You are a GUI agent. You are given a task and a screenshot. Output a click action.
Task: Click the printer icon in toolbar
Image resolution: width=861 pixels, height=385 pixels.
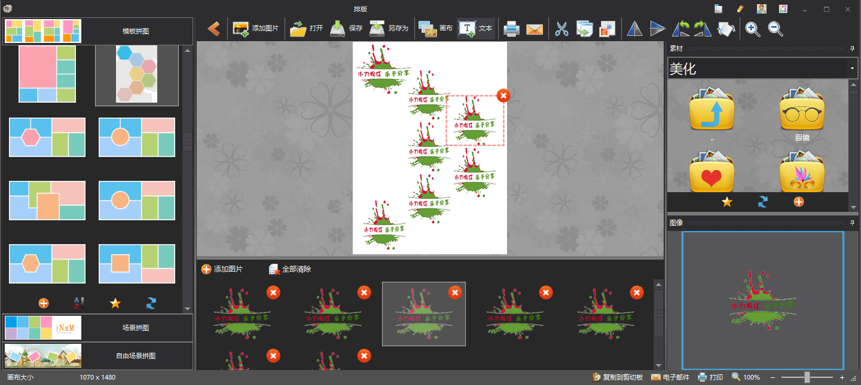tap(511, 29)
